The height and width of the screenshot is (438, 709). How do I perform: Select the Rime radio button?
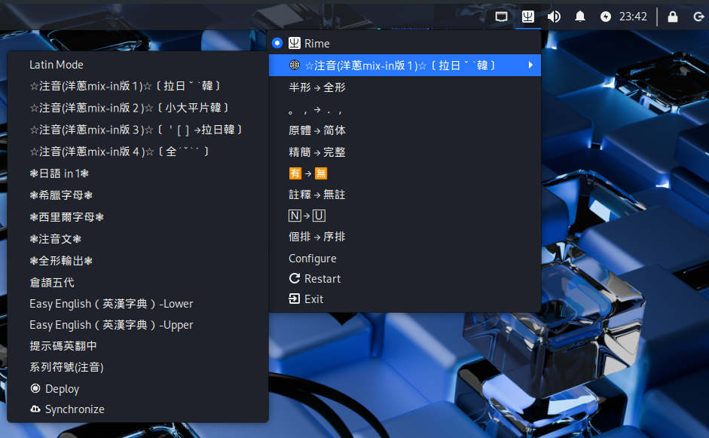point(277,44)
